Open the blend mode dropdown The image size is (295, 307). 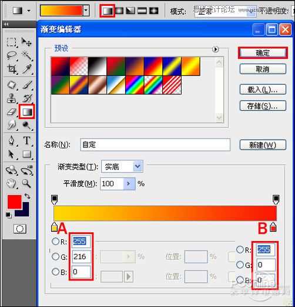(x=252, y=12)
